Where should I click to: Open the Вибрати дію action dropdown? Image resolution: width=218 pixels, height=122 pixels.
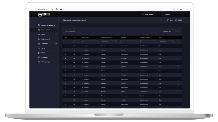[171, 31]
